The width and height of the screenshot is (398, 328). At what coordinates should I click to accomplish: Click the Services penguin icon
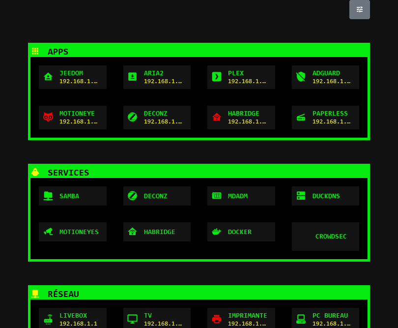point(35,172)
